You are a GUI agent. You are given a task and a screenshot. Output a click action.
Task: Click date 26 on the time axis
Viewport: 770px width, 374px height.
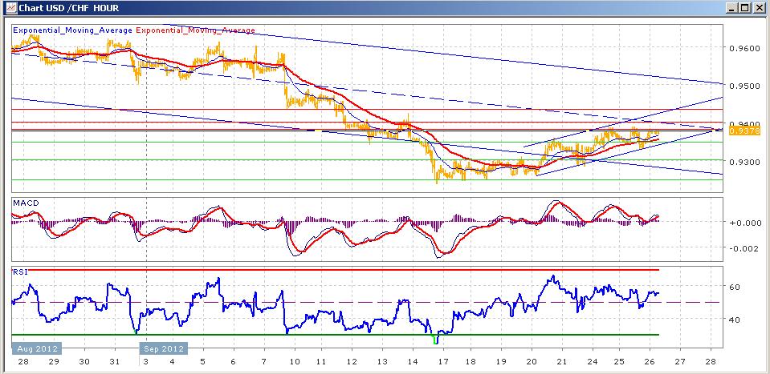click(x=650, y=362)
